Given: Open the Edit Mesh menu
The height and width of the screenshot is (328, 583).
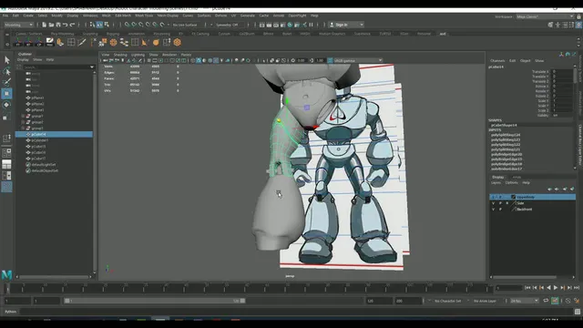Looking at the screenshot, I should click(x=123, y=15).
